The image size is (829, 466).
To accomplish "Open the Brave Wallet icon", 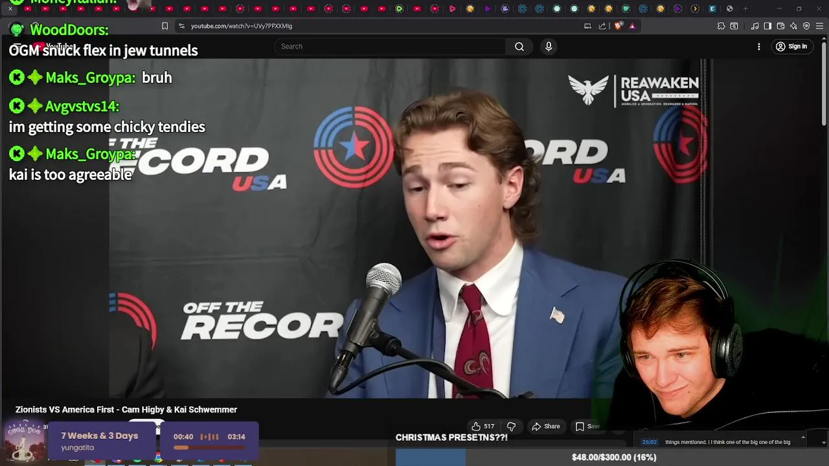I will pos(780,26).
